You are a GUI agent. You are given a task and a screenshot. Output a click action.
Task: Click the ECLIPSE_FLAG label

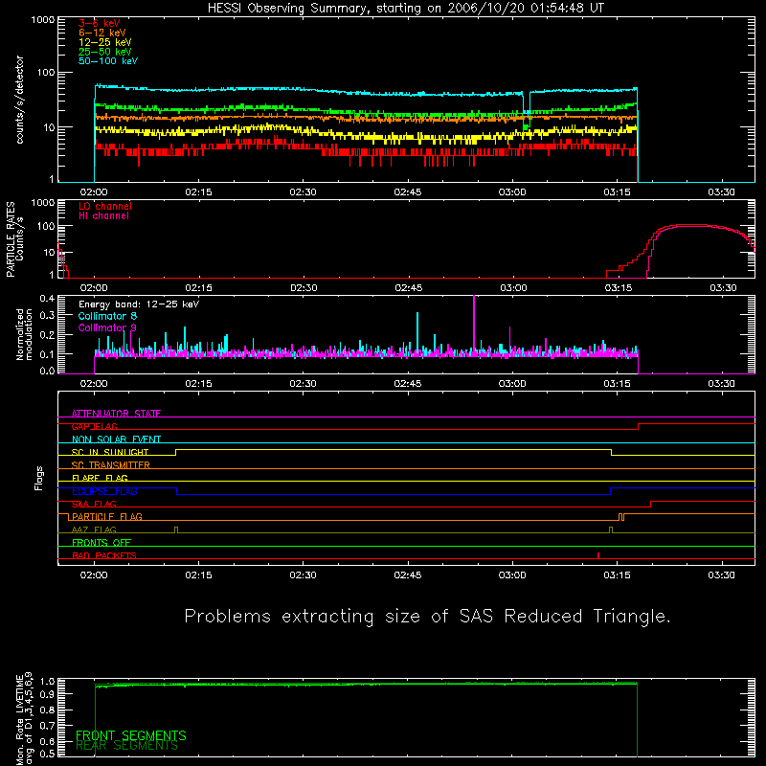pyautogui.click(x=104, y=491)
